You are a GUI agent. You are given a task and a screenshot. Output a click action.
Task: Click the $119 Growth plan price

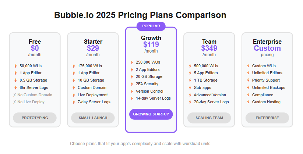click(x=151, y=45)
